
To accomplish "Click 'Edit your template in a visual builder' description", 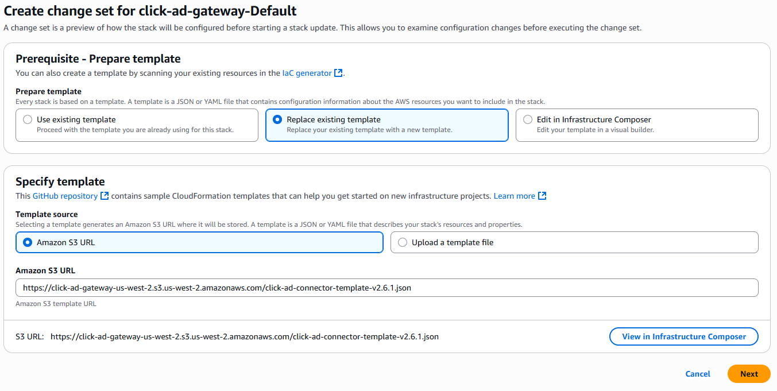I will click(x=596, y=130).
